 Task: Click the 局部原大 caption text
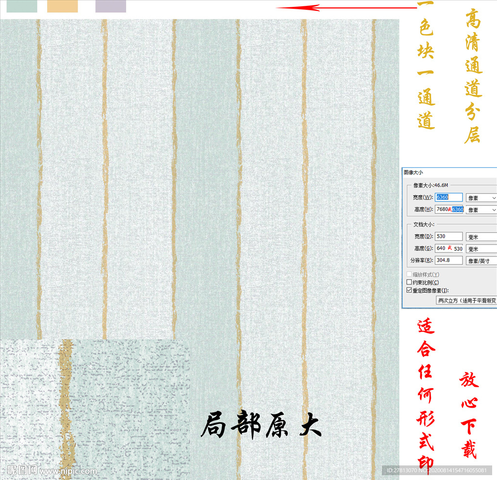click(x=262, y=424)
